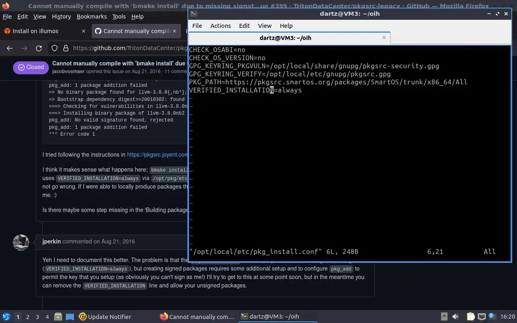Click Update Notifier taskbar button label
517x323 pixels.
point(109,317)
